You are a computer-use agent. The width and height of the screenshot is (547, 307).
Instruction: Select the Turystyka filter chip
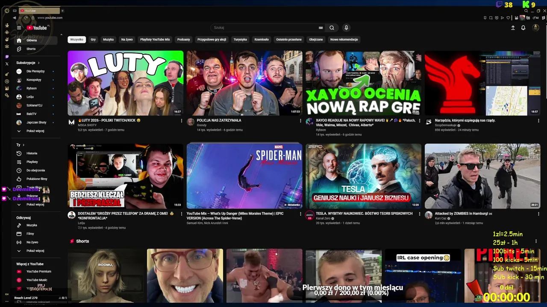tap(240, 39)
